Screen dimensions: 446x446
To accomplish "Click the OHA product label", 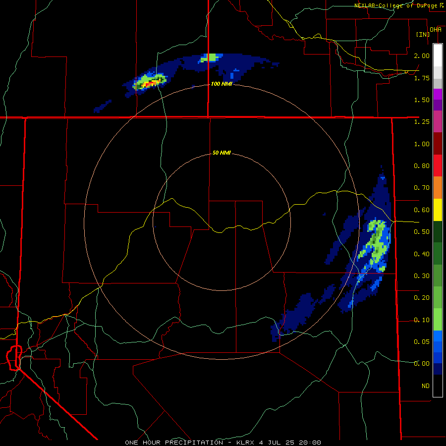I will point(436,30).
